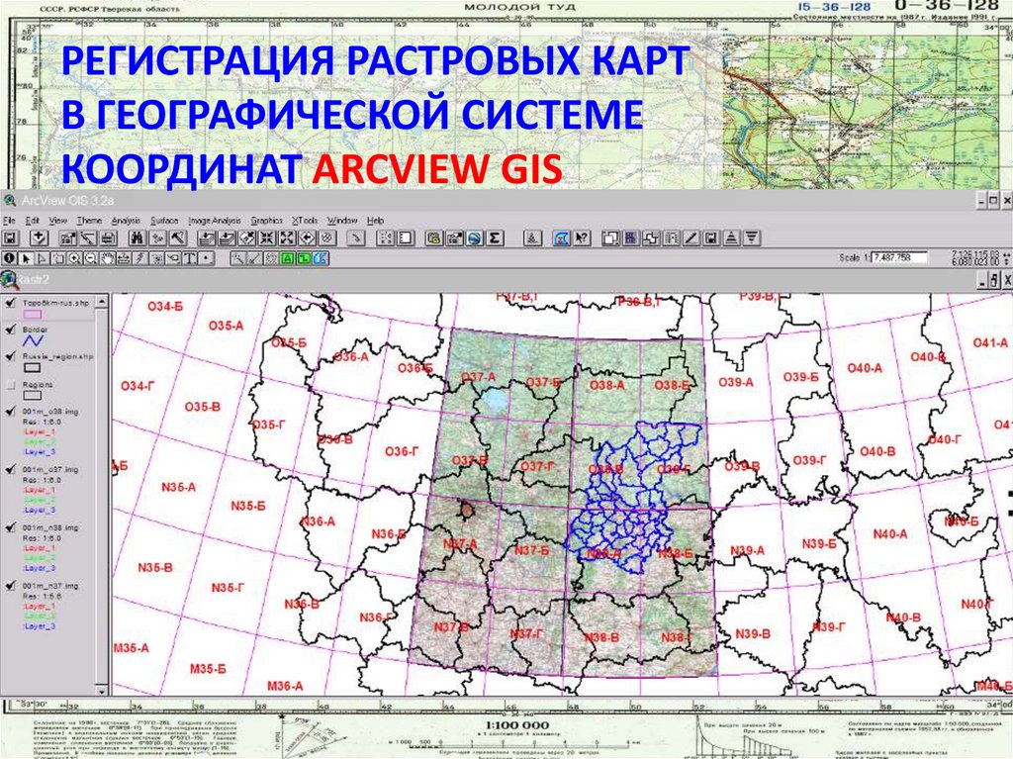Open theme table icon
Viewport: 1013px width, 759px height.
tap(108, 237)
